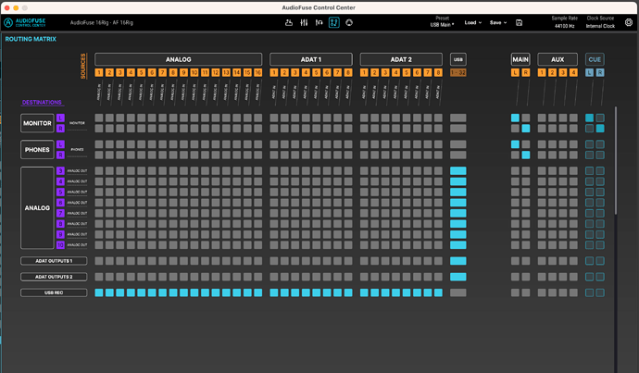Select the Monitor L destination badge

coord(60,118)
